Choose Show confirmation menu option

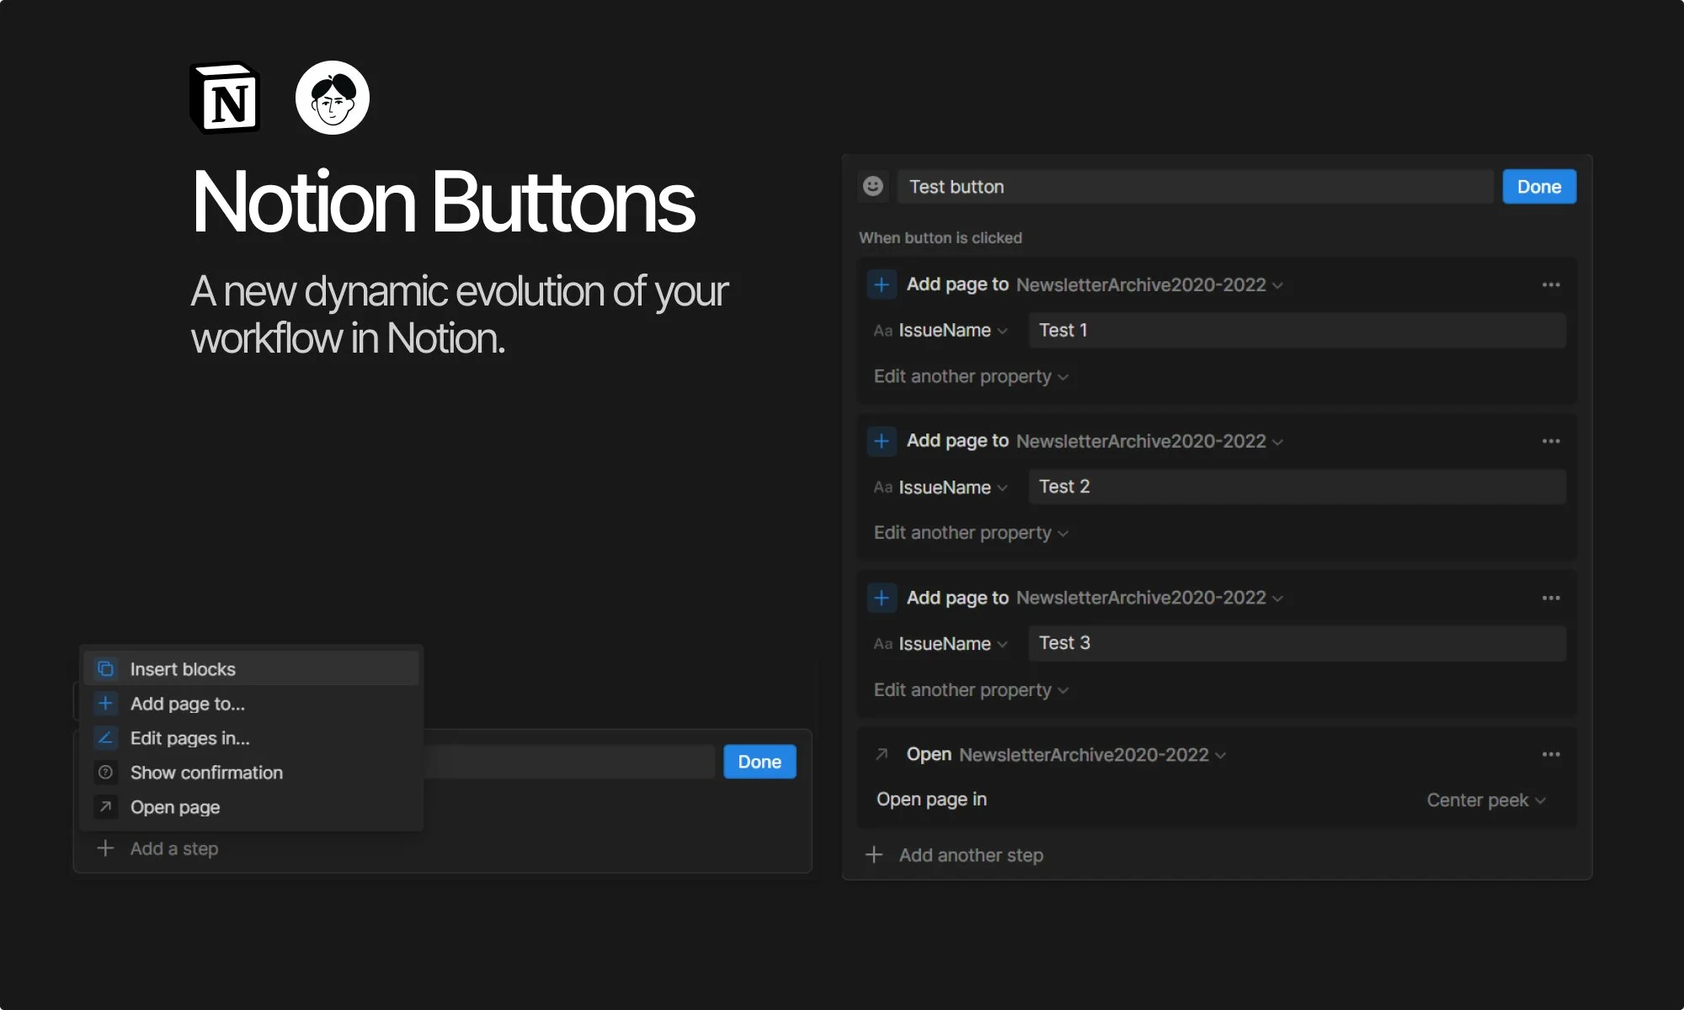[206, 773]
